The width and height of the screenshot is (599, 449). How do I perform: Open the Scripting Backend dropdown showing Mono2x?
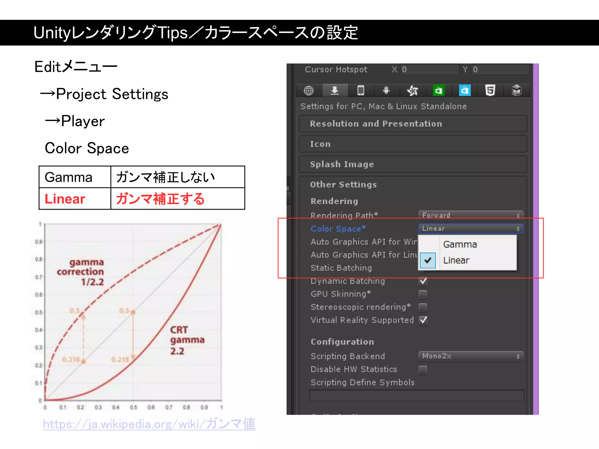[x=471, y=356]
